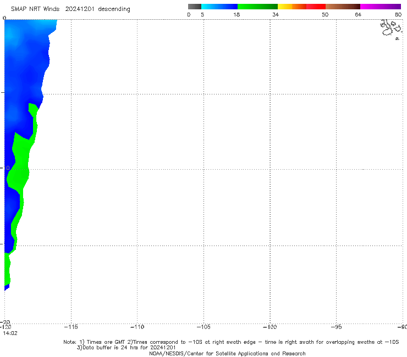This screenshot has width=407, height=357.
Task: Click the cyan-blue segment of the color bar
Action: pos(219,7)
